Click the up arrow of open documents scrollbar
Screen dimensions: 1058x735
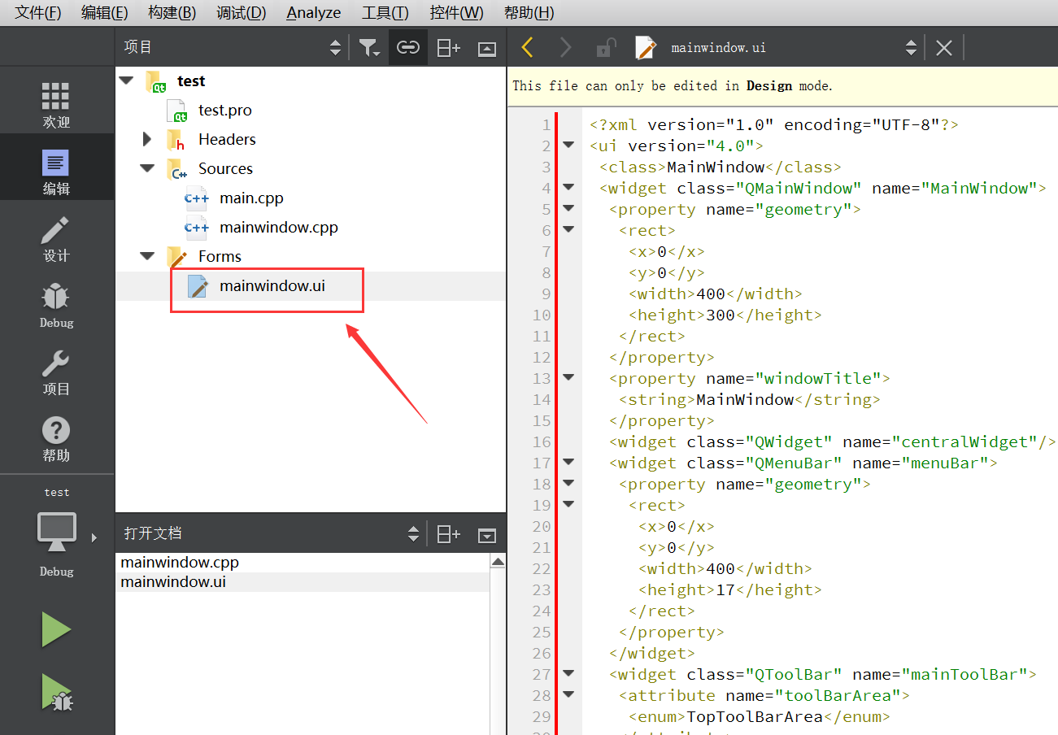point(498,562)
